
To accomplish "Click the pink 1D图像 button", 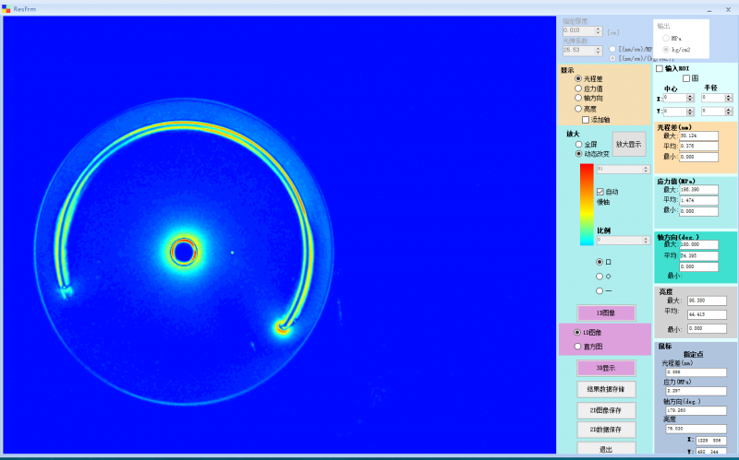I will tap(606, 313).
